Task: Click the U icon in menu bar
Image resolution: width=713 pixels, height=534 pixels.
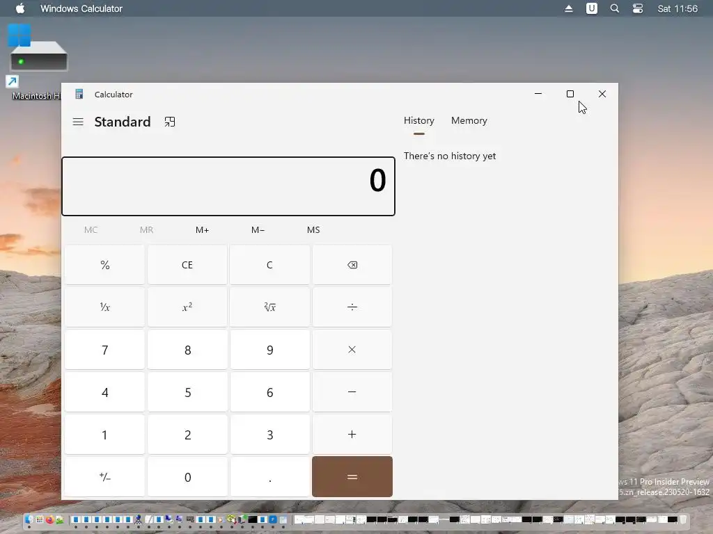Action: tap(592, 8)
